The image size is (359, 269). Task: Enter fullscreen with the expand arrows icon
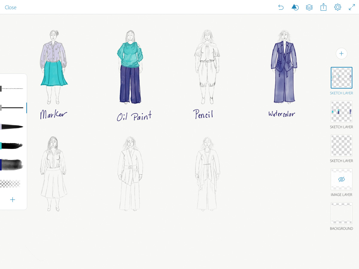pyautogui.click(x=352, y=7)
